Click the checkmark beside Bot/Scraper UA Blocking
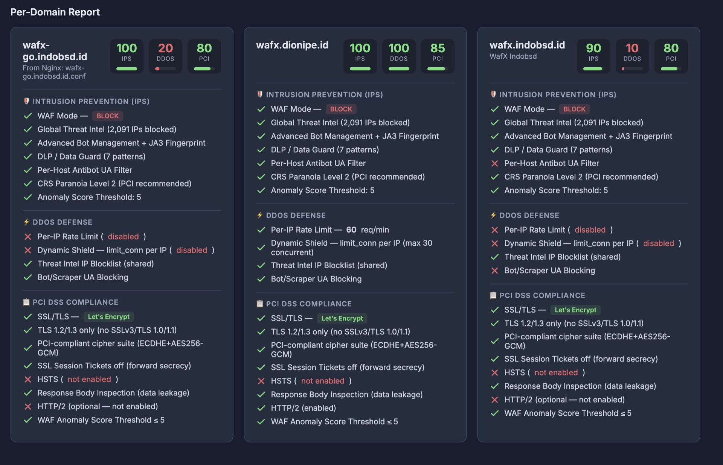This screenshot has height=465, width=723. coord(27,277)
